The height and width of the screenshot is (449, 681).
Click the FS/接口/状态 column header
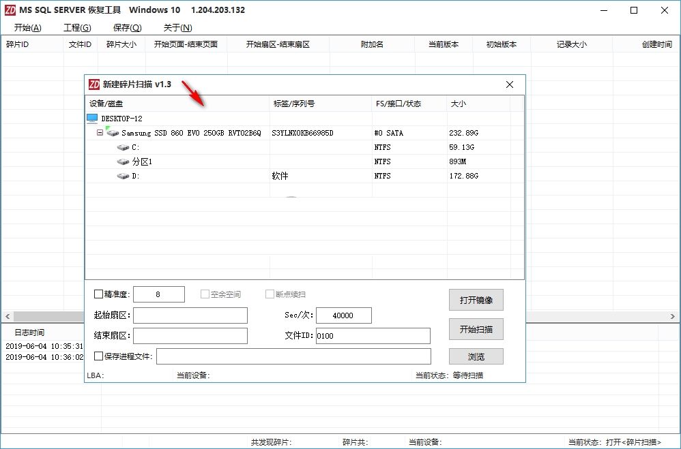tap(409, 104)
